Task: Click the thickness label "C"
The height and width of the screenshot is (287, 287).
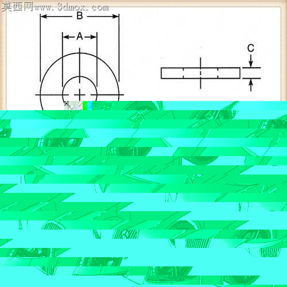Action: coord(251,48)
